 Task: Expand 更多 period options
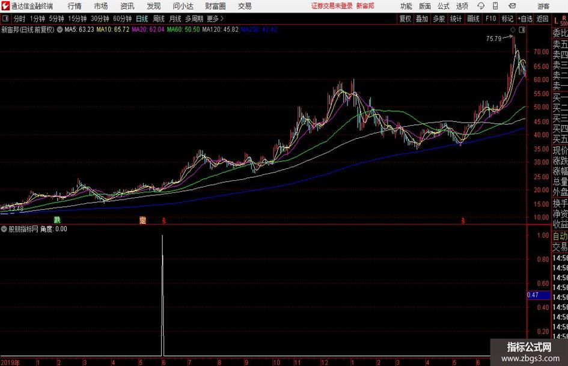(215, 19)
